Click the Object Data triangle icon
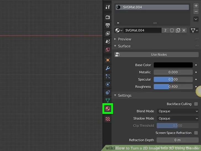 tap(108, 100)
